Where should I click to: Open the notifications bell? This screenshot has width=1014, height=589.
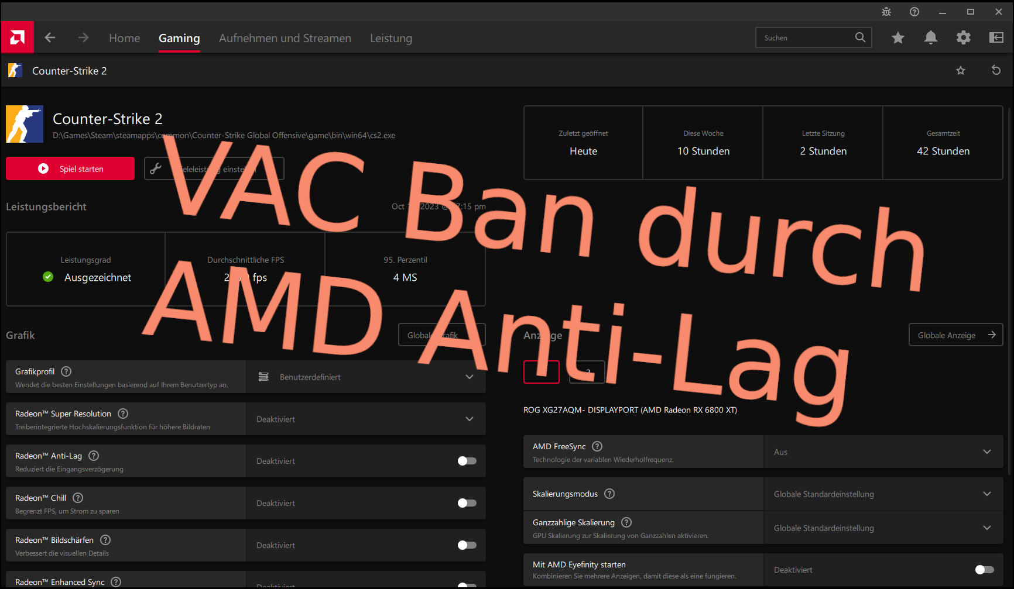click(931, 37)
